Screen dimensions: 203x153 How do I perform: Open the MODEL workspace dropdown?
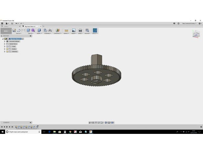pos(6,31)
